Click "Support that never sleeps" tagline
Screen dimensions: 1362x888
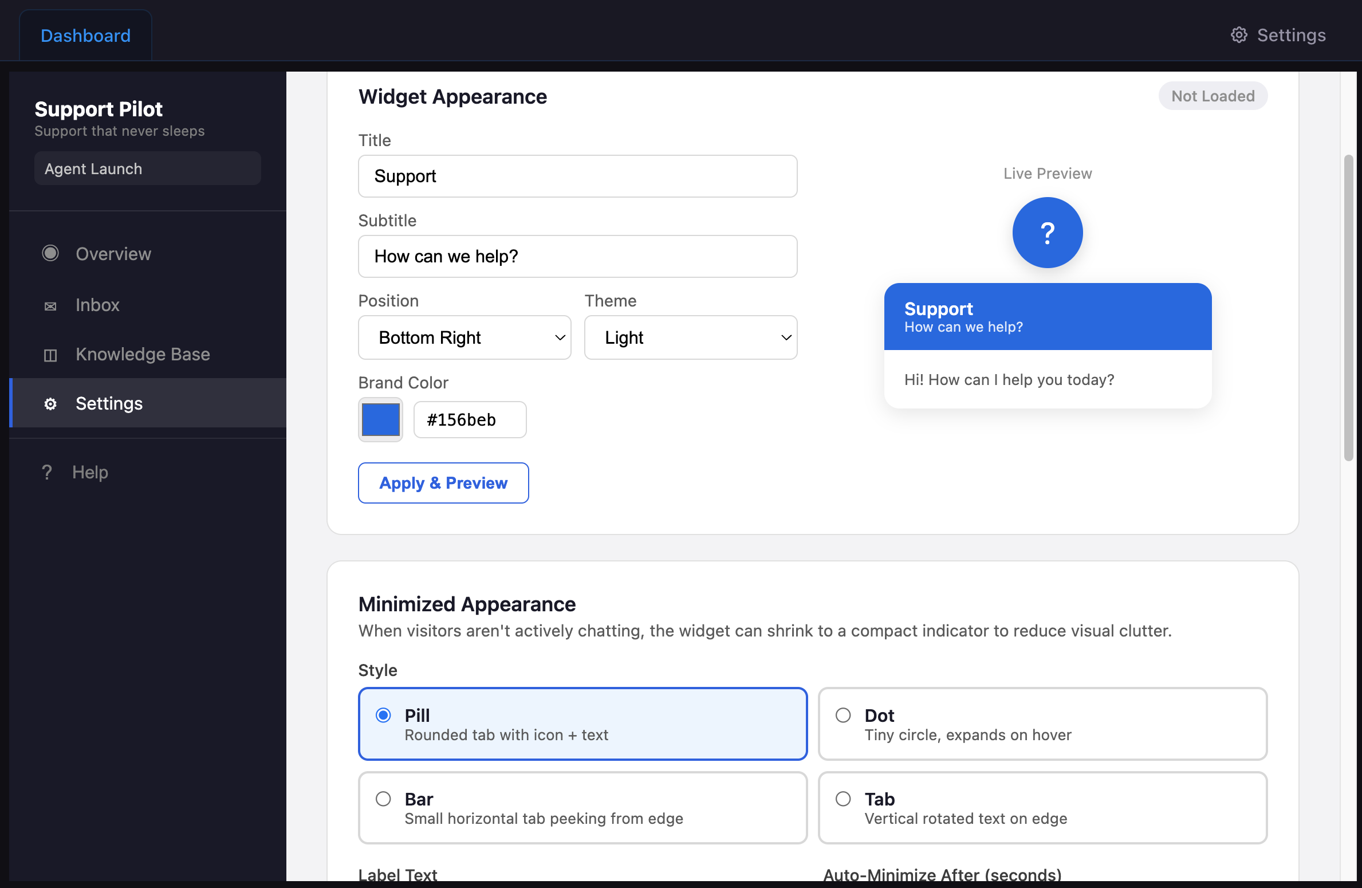[x=119, y=131]
